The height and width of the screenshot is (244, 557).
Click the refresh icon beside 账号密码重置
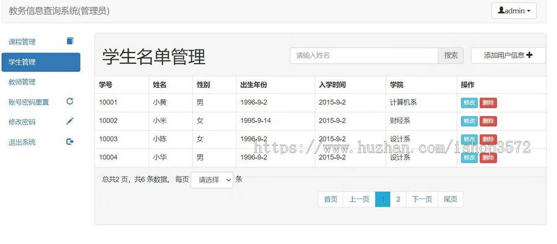[70, 101]
